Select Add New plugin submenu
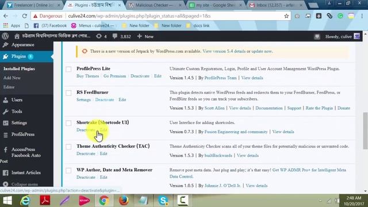The height and width of the screenshot is (207, 368). 12,78
